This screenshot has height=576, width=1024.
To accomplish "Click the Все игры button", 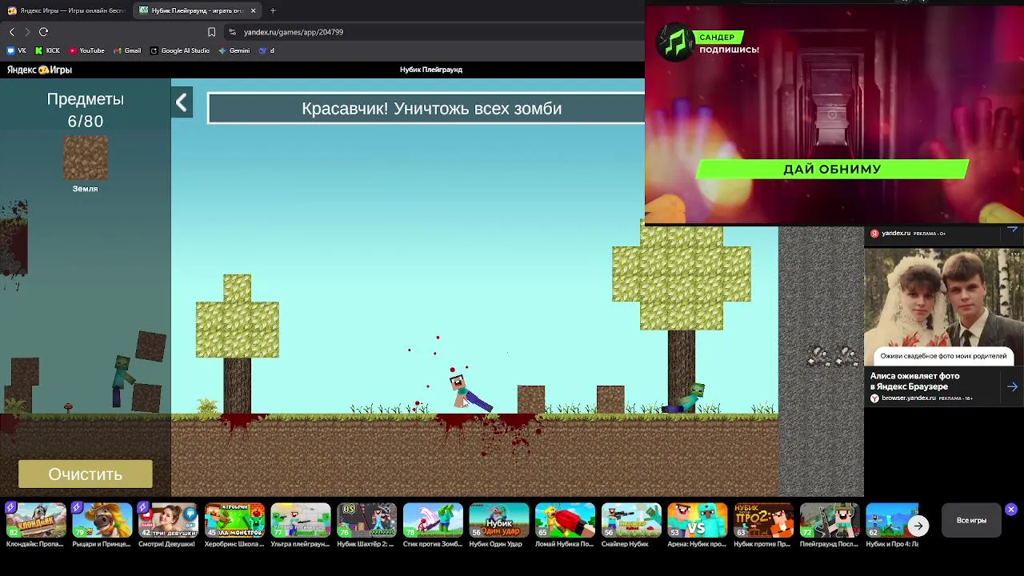I will coord(971,521).
